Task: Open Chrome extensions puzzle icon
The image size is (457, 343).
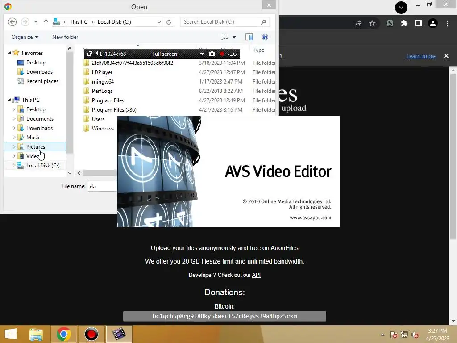Action: coord(404,23)
